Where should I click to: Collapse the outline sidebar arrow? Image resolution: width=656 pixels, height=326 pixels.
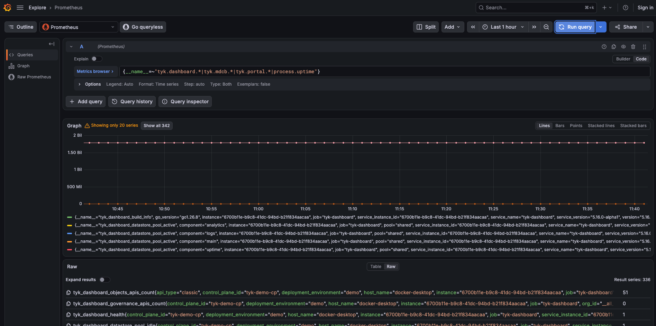[52, 44]
